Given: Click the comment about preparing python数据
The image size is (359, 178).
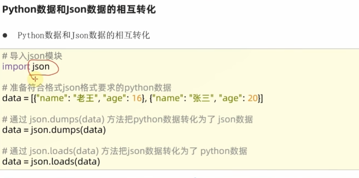Looking at the screenshot, I should tap(87, 88).
